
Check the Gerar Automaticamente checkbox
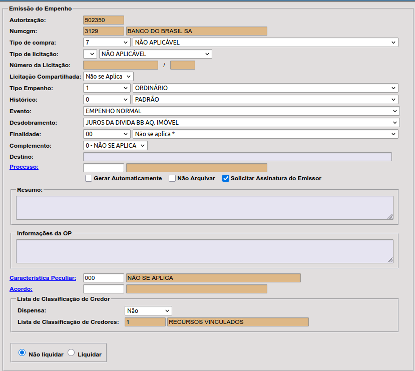[89, 178]
